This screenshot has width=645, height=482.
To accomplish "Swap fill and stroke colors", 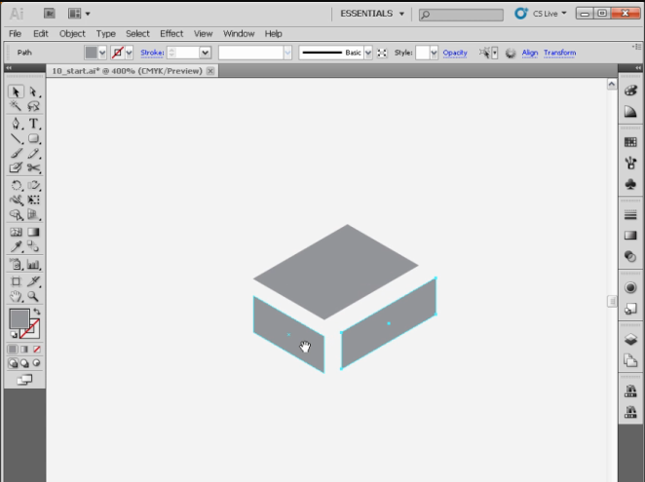I will pyautogui.click(x=36, y=311).
